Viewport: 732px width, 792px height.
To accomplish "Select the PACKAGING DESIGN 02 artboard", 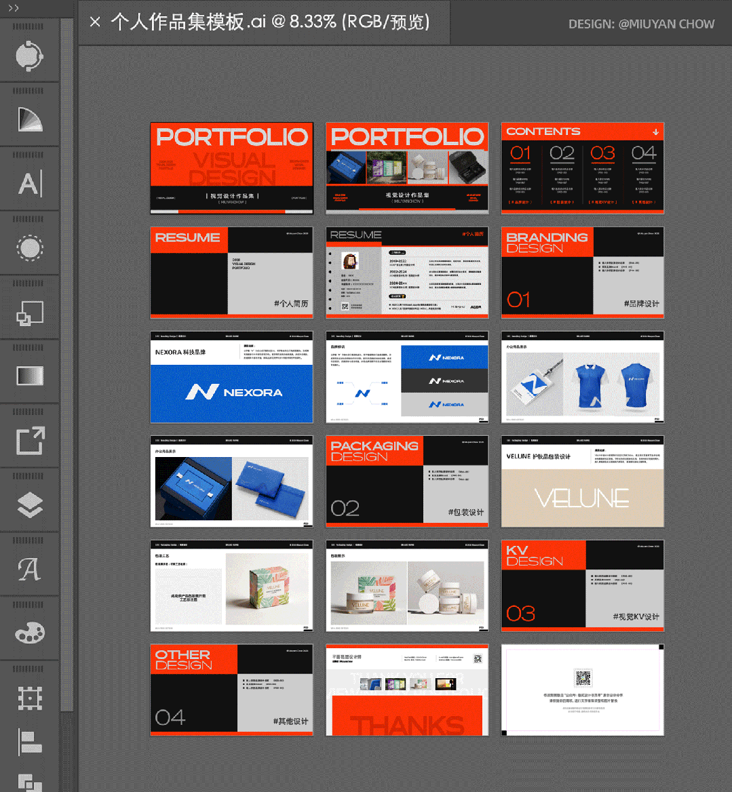I will pos(406,481).
